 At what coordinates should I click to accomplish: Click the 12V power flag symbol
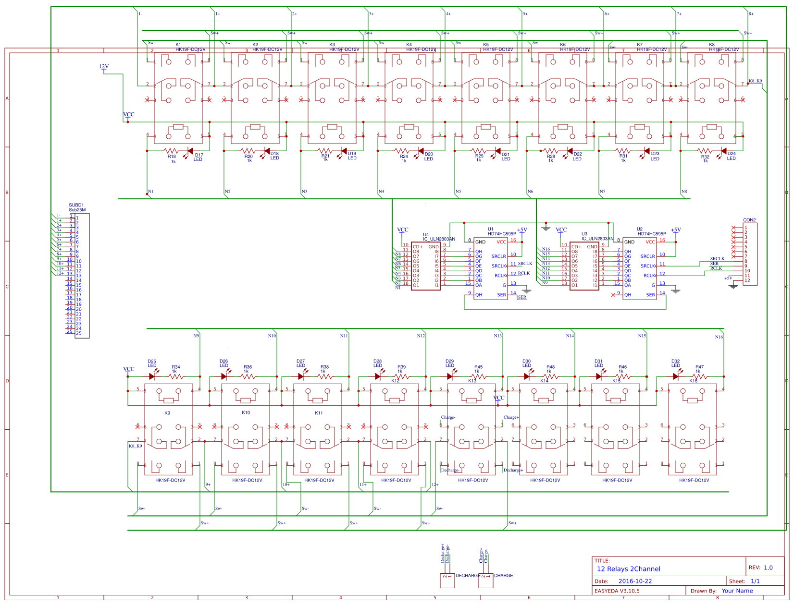point(103,69)
